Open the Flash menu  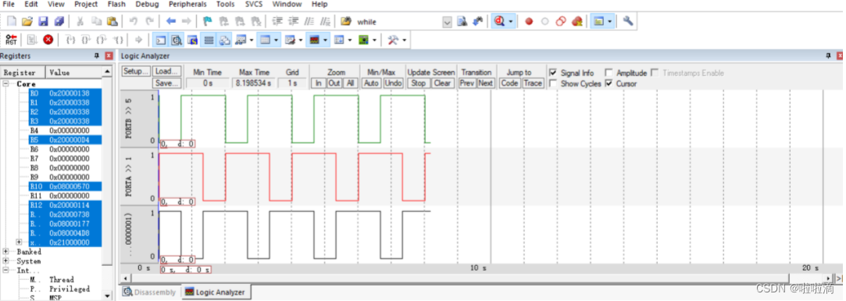[x=116, y=5]
